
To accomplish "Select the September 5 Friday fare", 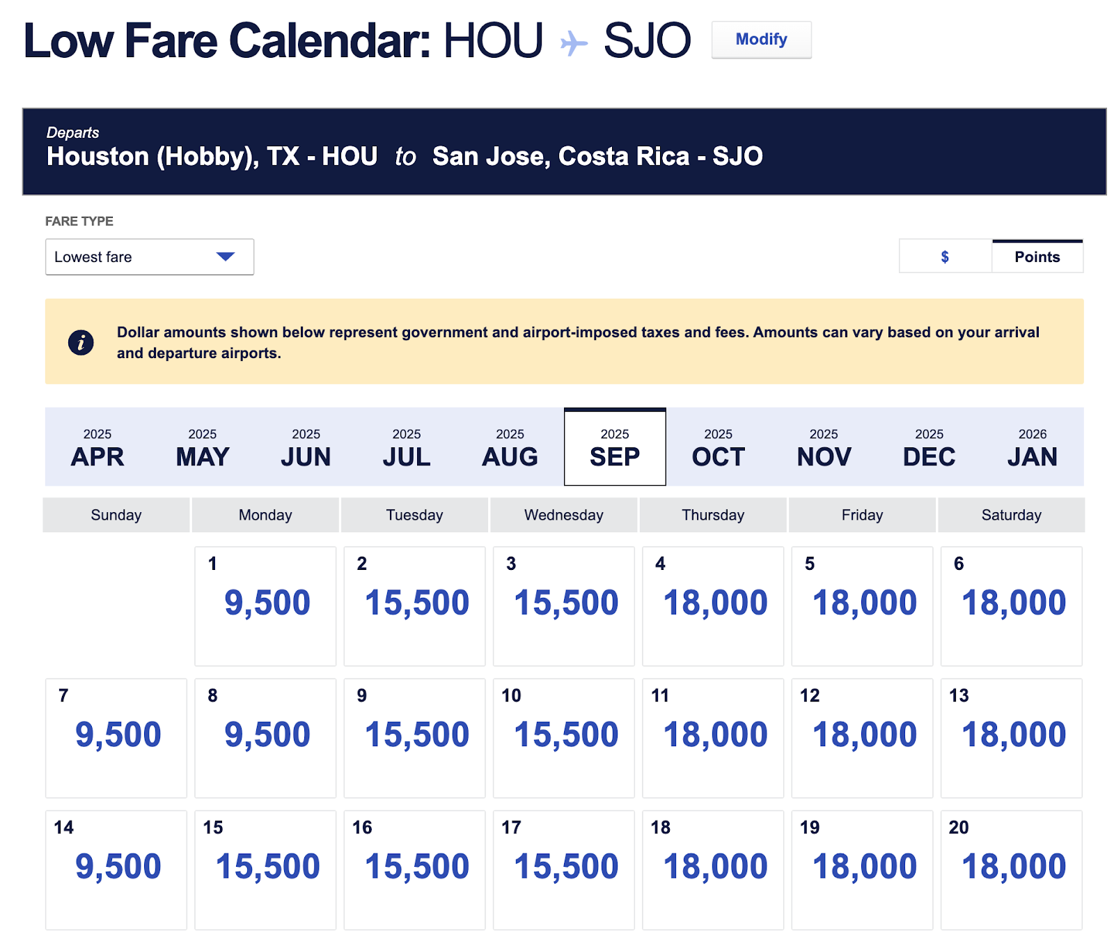I will pos(863,605).
